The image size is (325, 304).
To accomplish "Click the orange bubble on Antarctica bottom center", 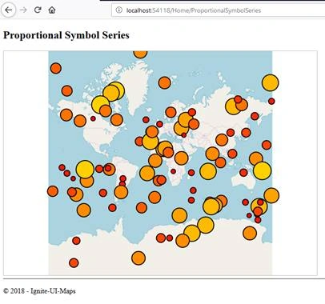I will click(x=138, y=258).
